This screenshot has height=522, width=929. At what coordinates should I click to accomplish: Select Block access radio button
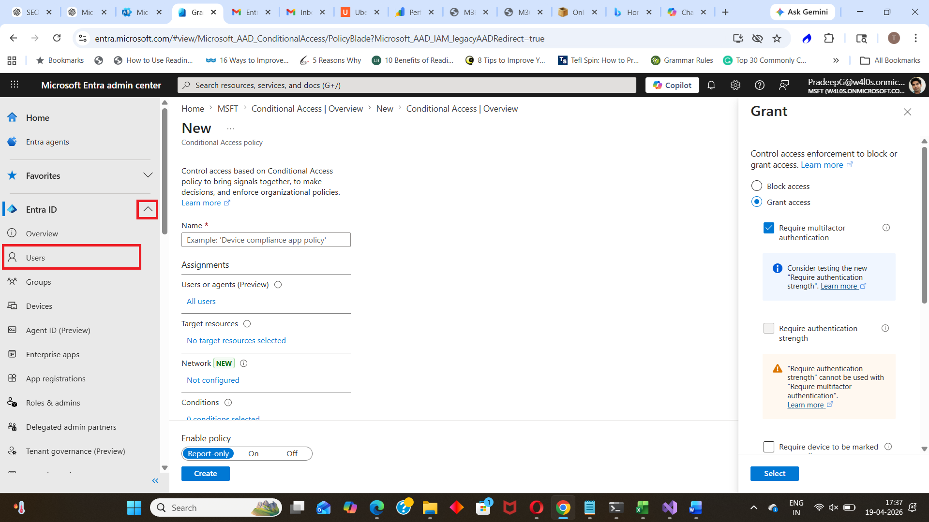click(x=756, y=186)
